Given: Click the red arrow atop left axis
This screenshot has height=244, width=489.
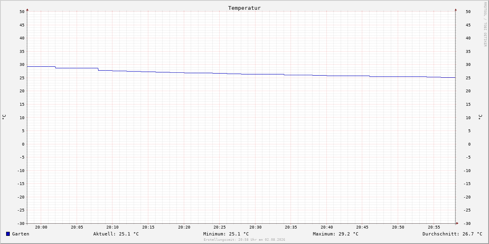Looking at the screenshot, I should (x=27, y=9).
